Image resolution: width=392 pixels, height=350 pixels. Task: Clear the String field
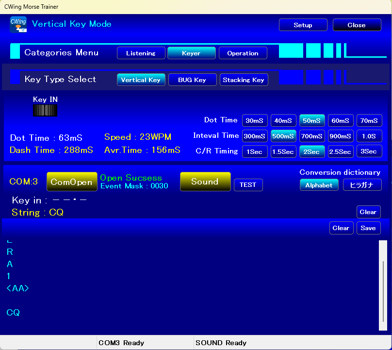tap(368, 212)
